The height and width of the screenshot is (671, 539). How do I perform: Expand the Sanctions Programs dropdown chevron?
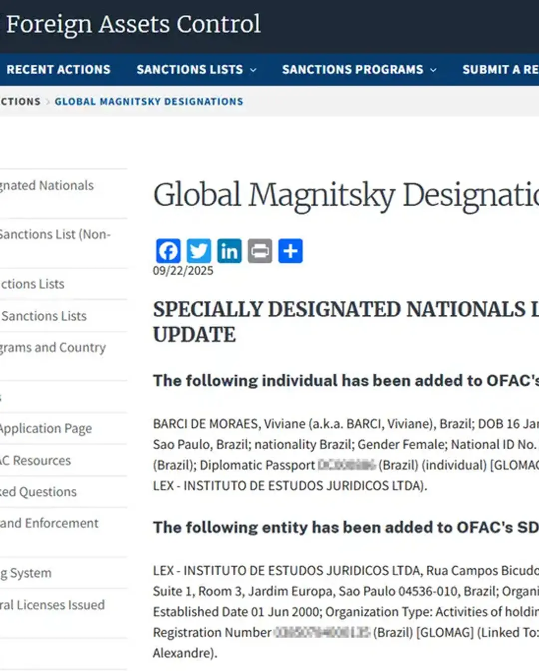click(432, 70)
